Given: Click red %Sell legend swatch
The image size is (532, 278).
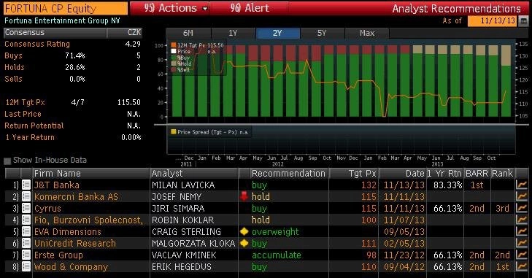Looking at the screenshot, I should tap(174, 69).
